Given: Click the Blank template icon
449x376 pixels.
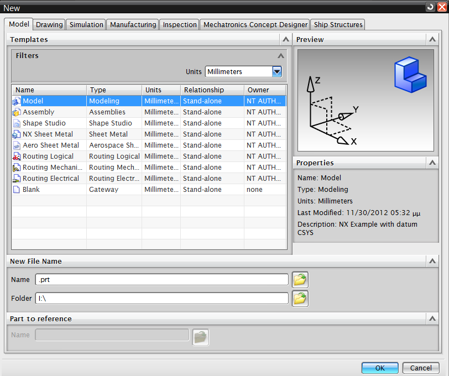Looking at the screenshot, I should point(17,190).
